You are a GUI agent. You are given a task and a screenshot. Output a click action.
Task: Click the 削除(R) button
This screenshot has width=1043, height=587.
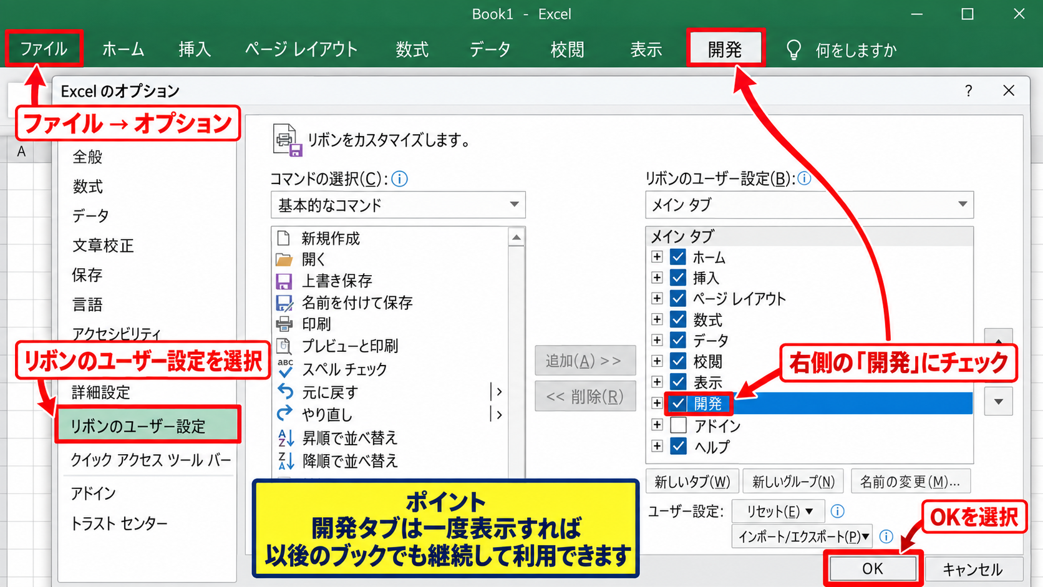pos(585,396)
